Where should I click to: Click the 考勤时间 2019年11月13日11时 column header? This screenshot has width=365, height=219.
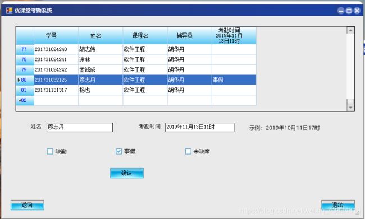tap(234, 35)
